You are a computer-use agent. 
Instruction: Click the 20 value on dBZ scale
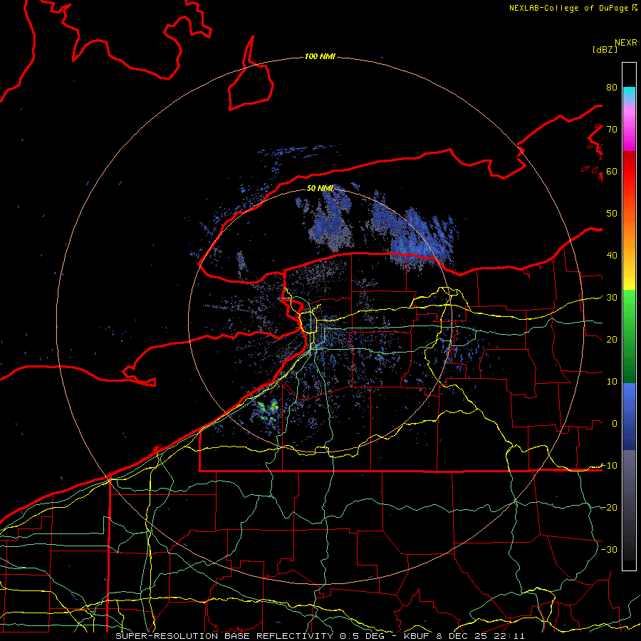coord(612,339)
